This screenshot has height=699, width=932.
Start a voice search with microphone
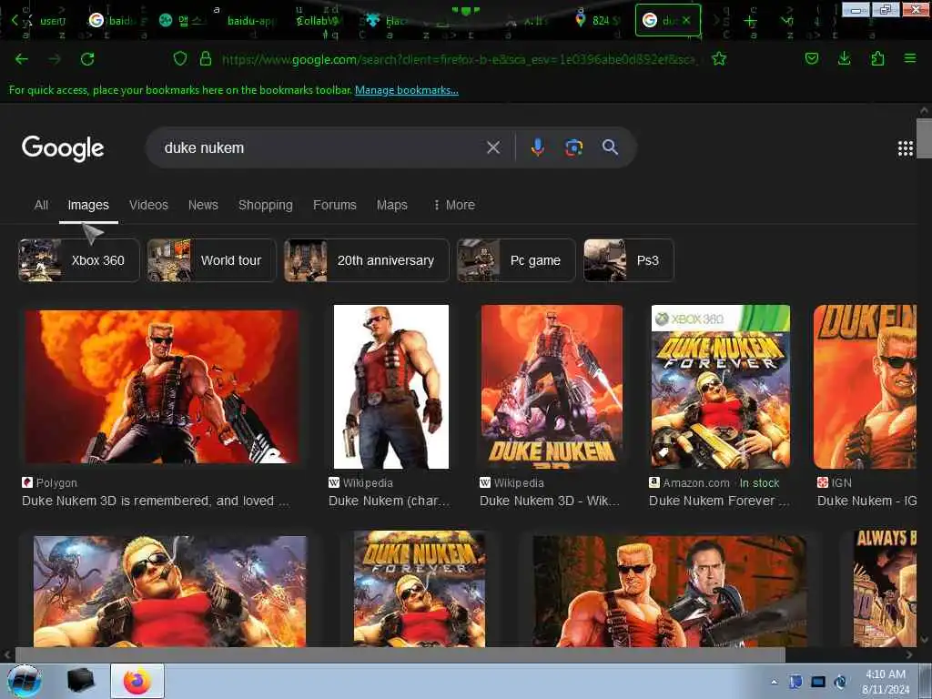[537, 147]
